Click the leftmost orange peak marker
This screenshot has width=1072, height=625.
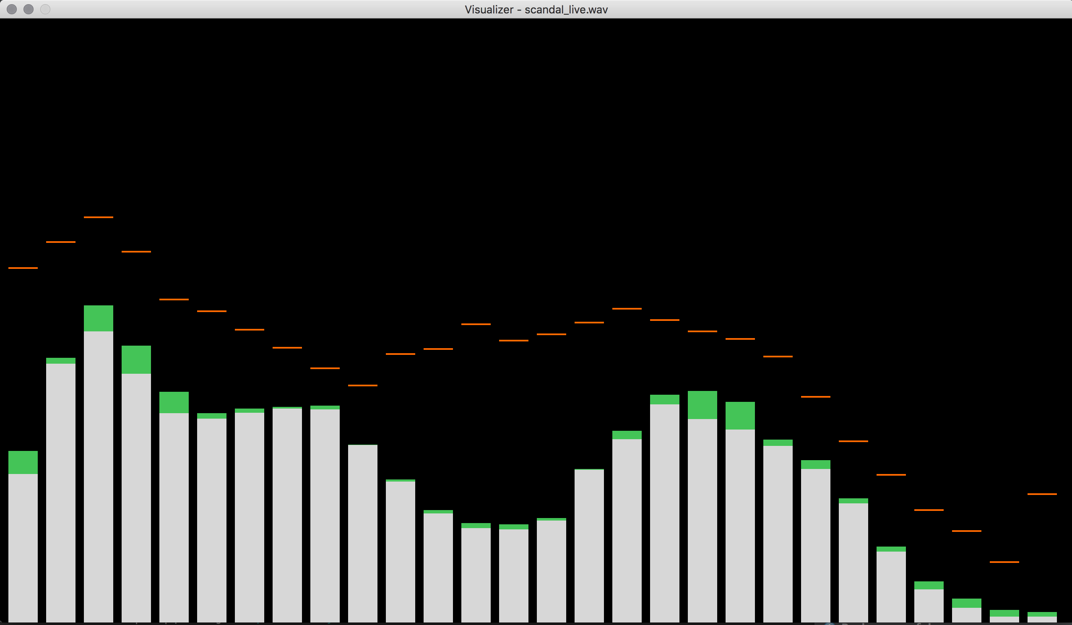point(23,268)
